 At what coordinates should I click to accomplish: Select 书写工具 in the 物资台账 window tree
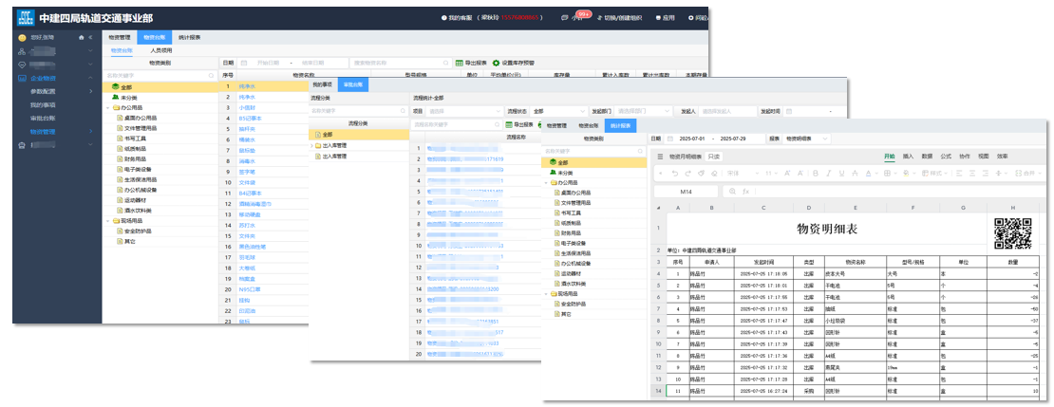tap(135, 139)
